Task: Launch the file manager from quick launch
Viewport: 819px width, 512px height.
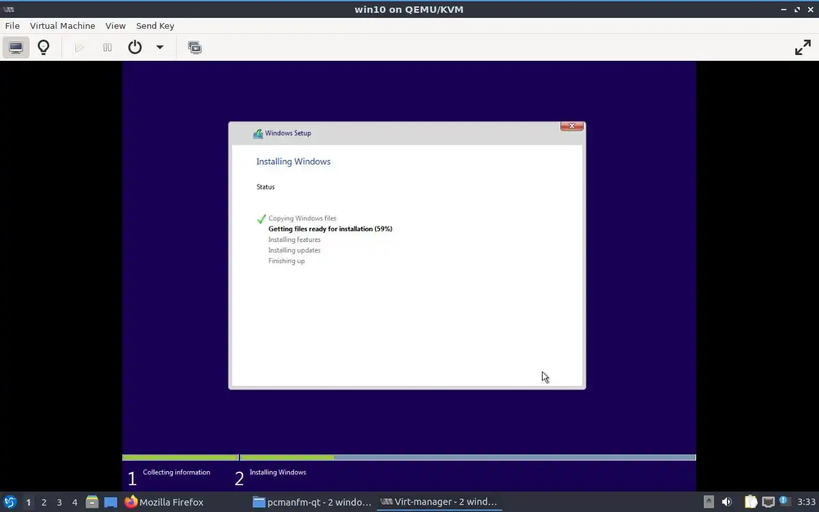Action: 92,502
